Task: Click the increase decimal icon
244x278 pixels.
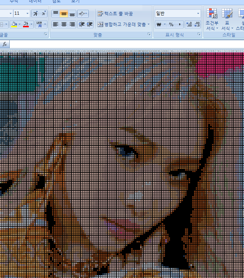Action: coord(189,24)
